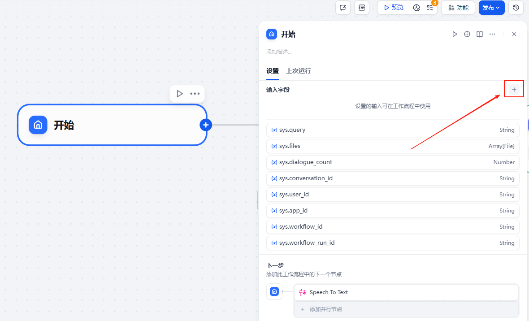Screen dimensions: 529x321
Task: Switch to the 上次运行 tab
Action: 299,71
